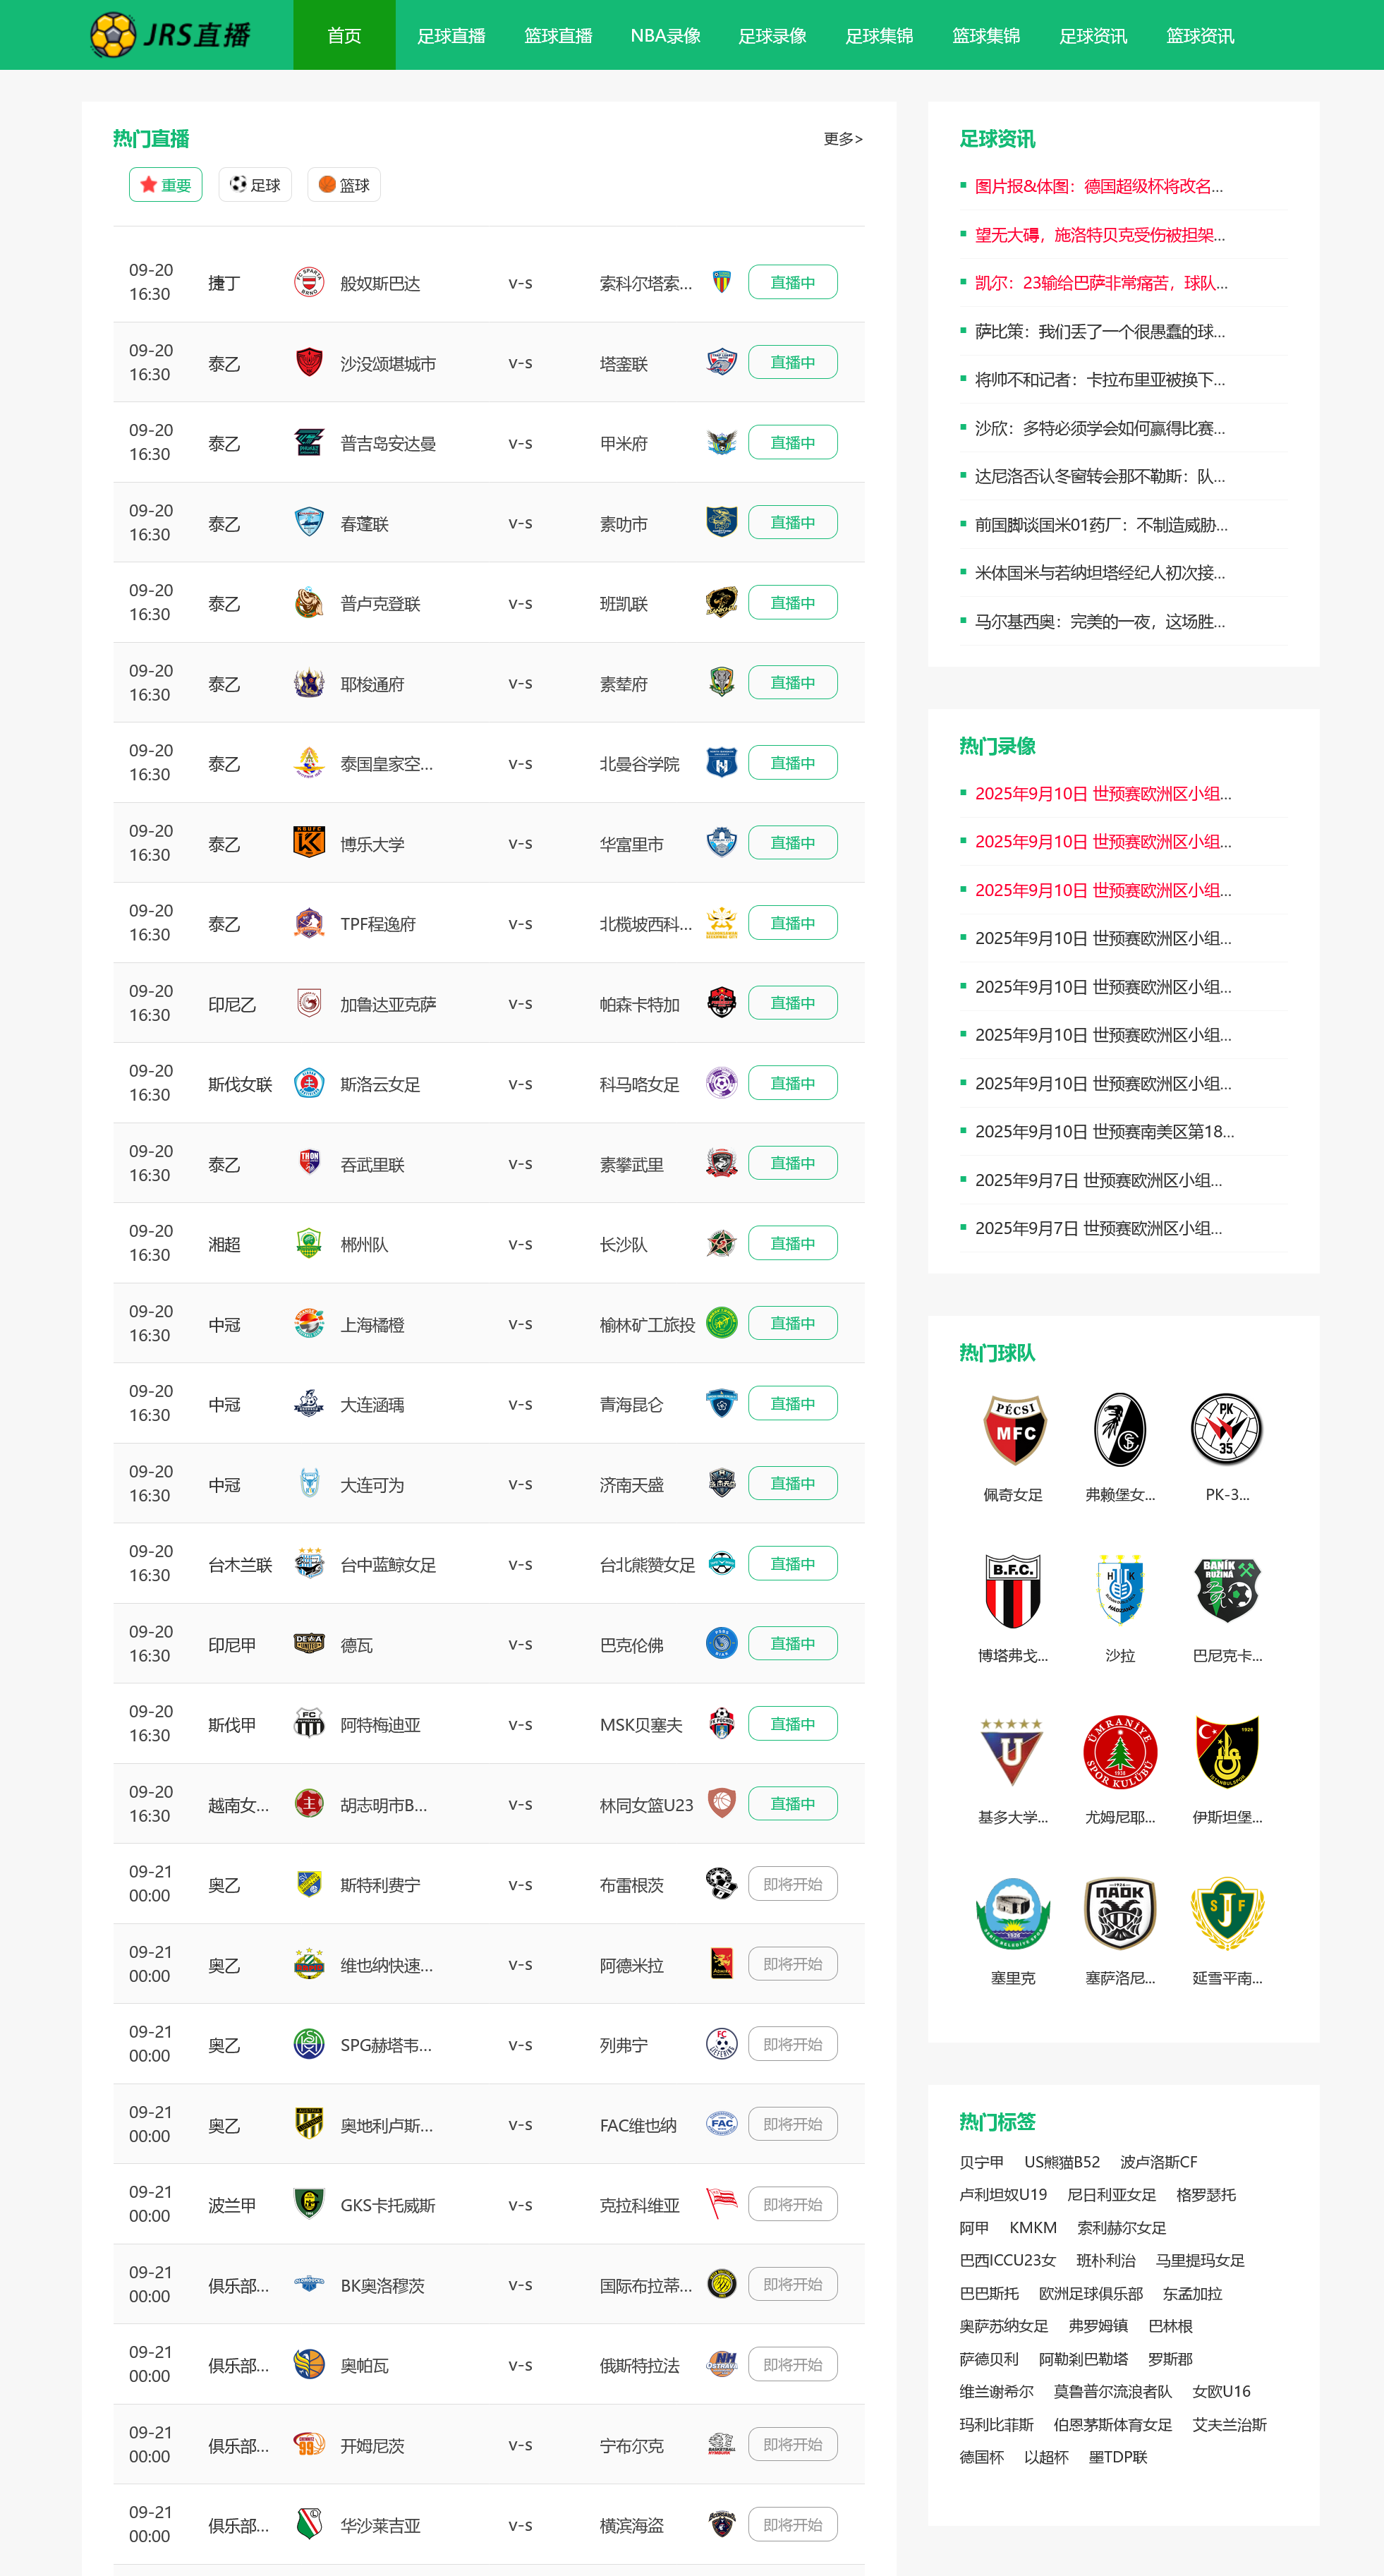Open news link 凯尔：23输给巴萨非常痛苦

coord(1101,283)
